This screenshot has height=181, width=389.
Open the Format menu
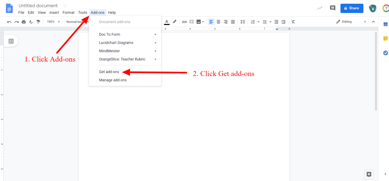click(x=69, y=13)
